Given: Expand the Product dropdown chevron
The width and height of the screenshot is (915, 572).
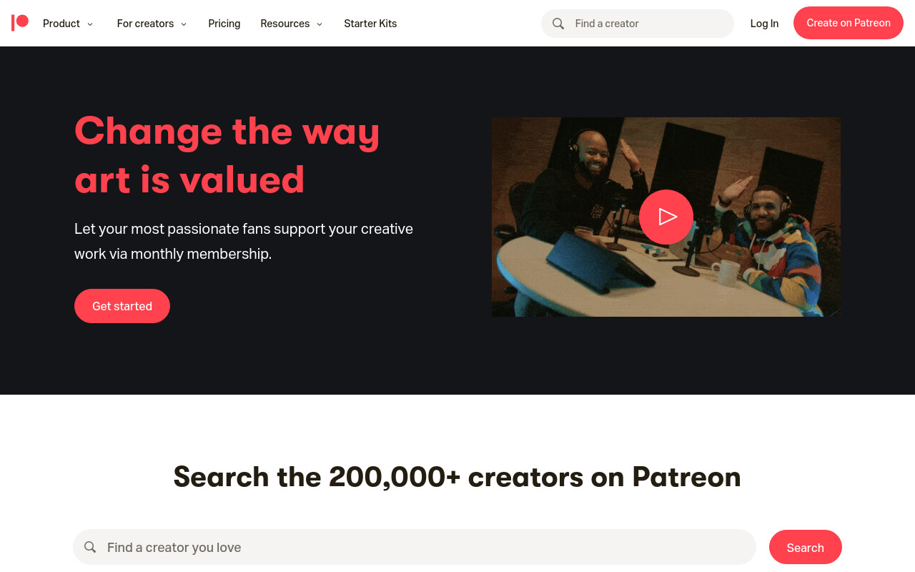Looking at the screenshot, I should click(90, 24).
